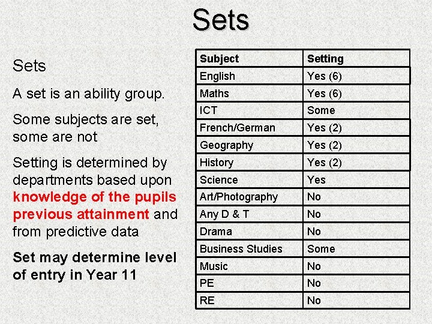Click the "Subject" column header
432x324 pixels.
219,59
